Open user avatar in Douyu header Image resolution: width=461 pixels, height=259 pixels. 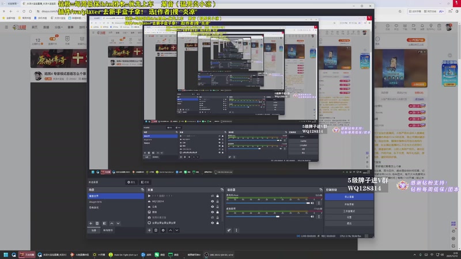coord(449,27)
